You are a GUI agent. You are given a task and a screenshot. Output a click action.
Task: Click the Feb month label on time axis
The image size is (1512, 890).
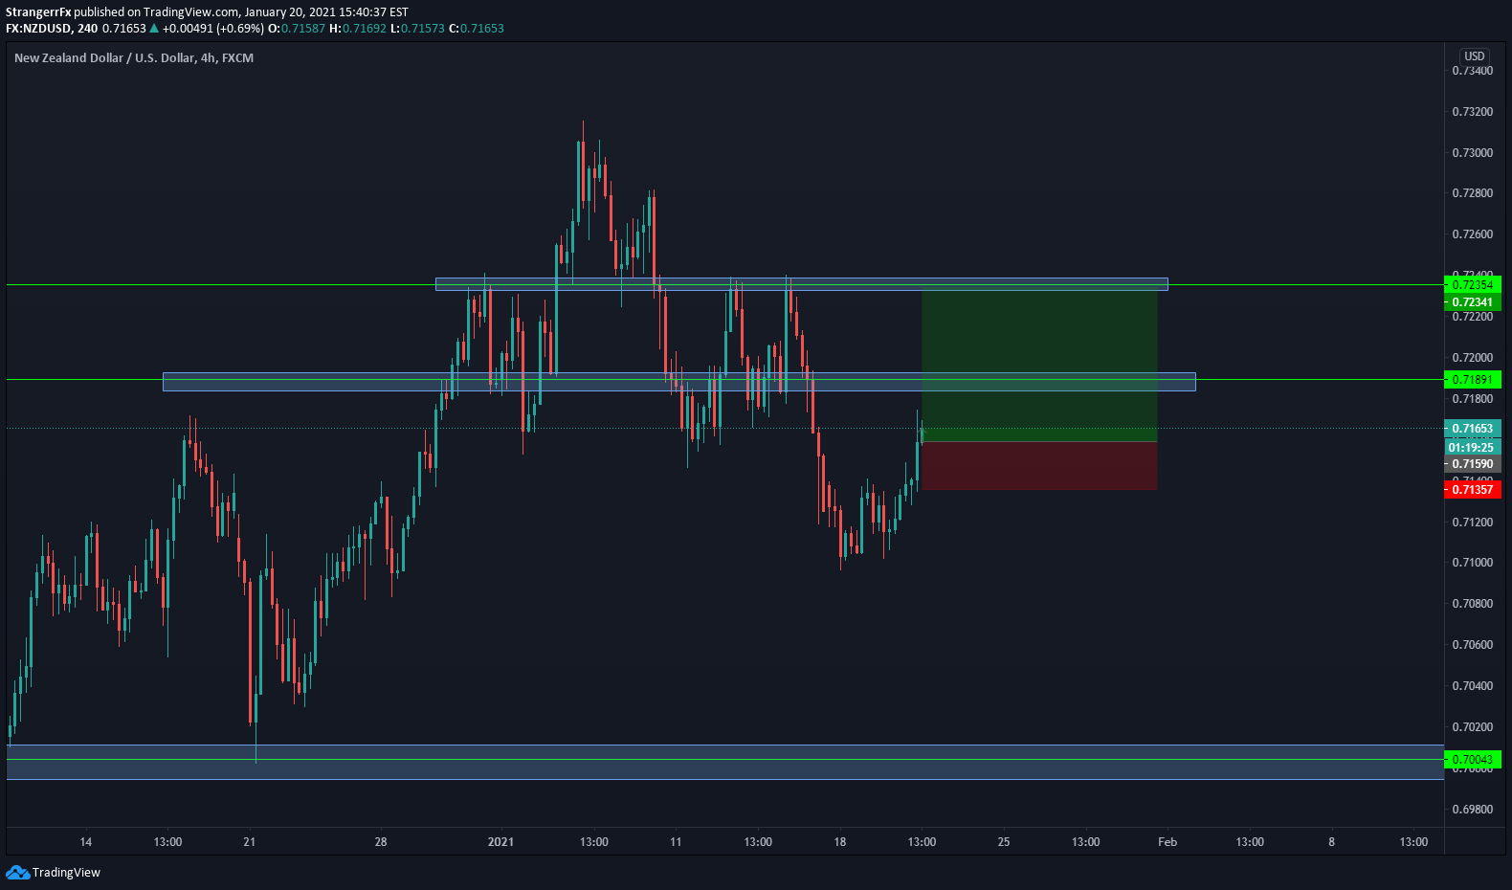click(x=1167, y=842)
